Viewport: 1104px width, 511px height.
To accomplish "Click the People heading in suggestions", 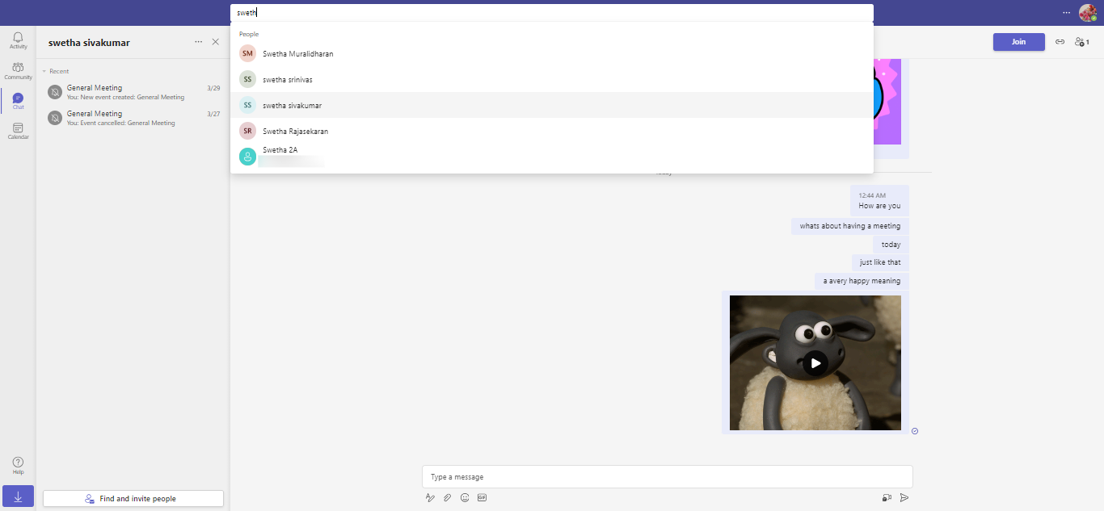I will pyautogui.click(x=249, y=34).
